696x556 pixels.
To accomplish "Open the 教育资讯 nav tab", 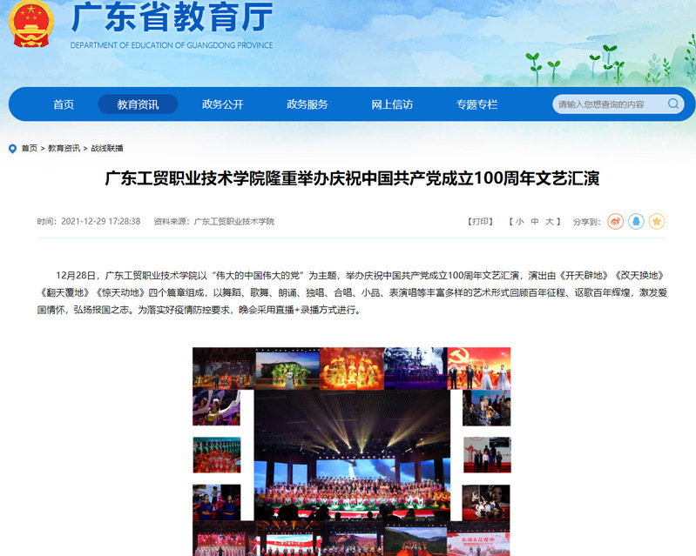I will (x=138, y=104).
